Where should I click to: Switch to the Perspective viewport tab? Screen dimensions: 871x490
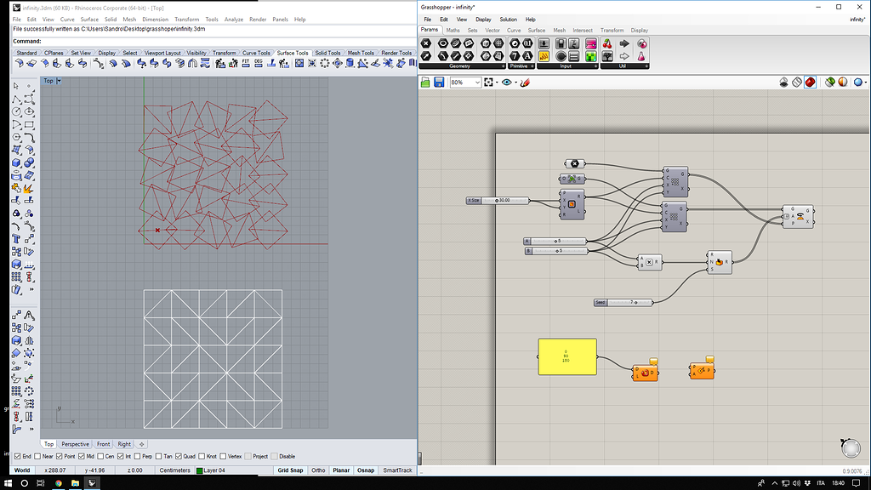point(75,444)
